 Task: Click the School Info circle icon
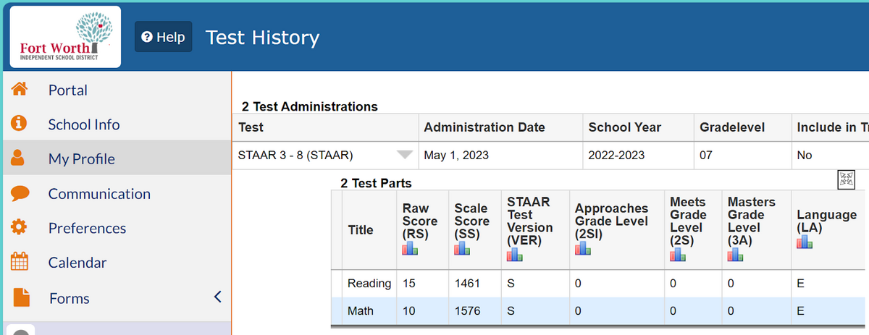(x=20, y=124)
